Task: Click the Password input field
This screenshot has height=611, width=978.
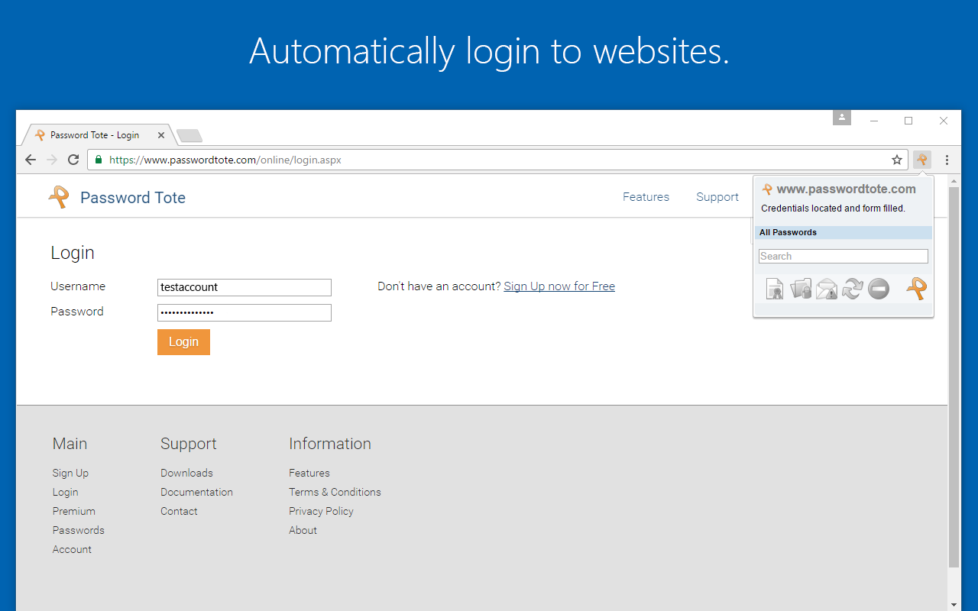Action: pos(244,312)
